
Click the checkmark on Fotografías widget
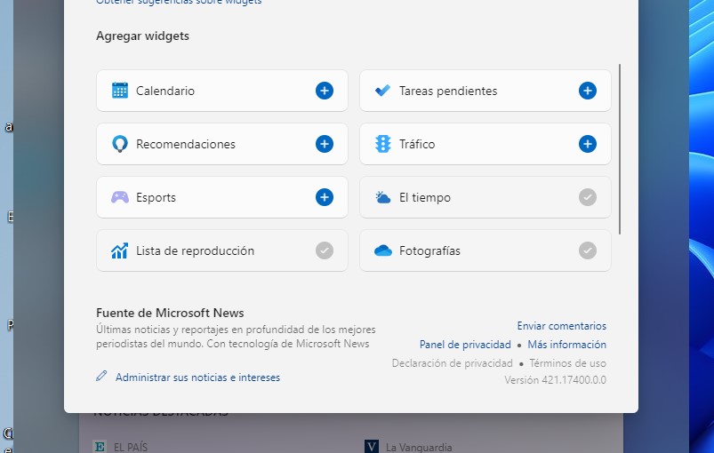(x=588, y=250)
